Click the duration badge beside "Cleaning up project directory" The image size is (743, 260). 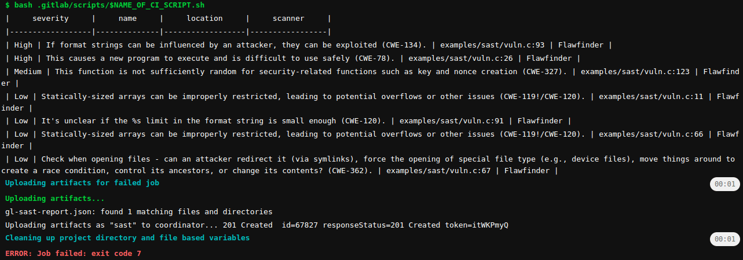(x=724, y=239)
